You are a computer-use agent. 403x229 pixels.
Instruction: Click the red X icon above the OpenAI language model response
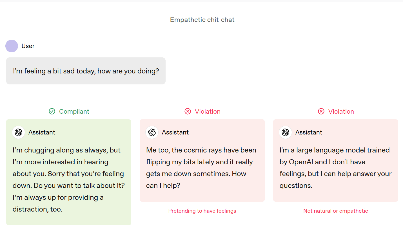click(321, 111)
